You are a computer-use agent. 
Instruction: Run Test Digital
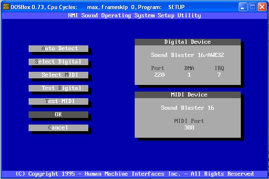pos(58,88)
